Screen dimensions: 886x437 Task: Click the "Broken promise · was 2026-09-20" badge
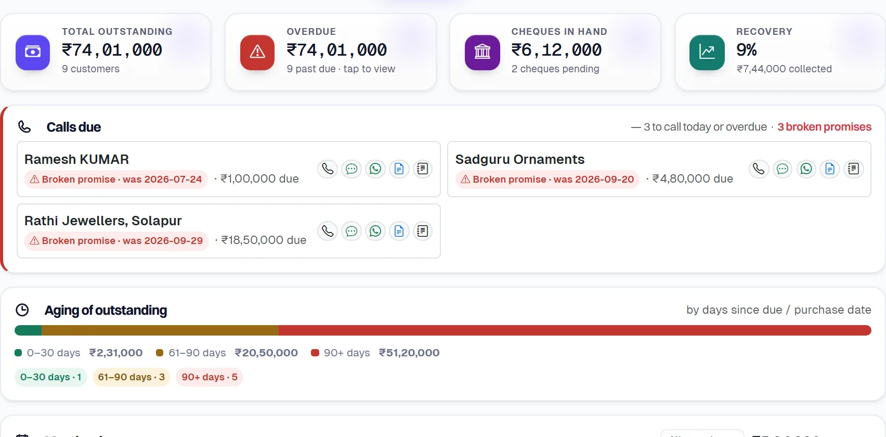(x=547, y=179)
